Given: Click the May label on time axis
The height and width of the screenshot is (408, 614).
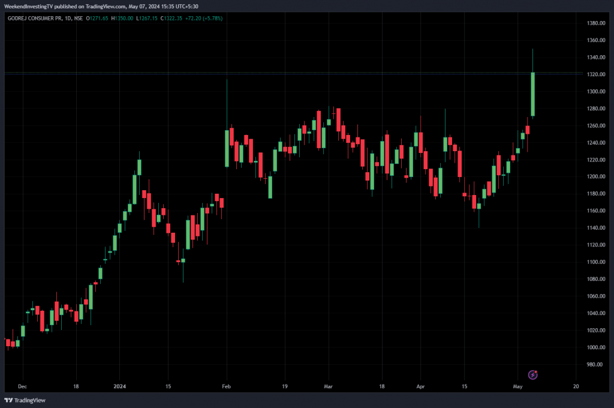Looking at the screenshot, I should click(517, 386).
